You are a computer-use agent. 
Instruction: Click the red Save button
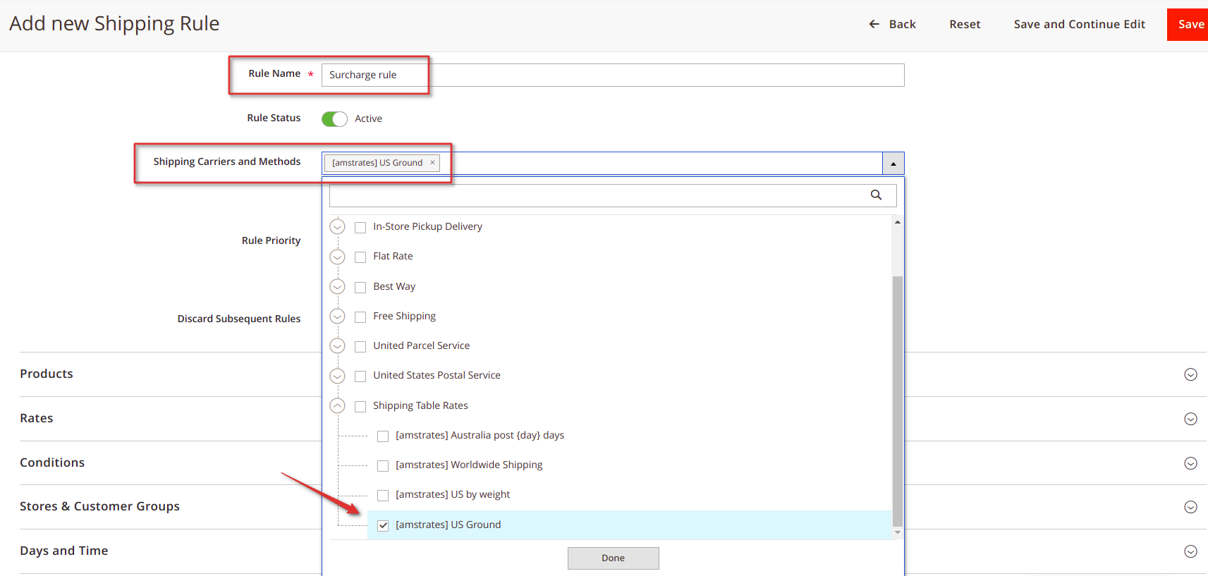tap(1188, 25)
